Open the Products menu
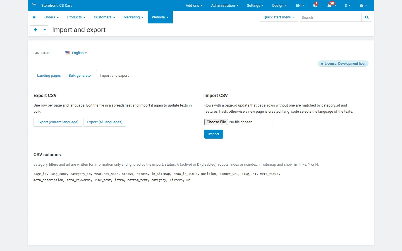This screenshot has width=402, height=251. [x=76, y=17]
